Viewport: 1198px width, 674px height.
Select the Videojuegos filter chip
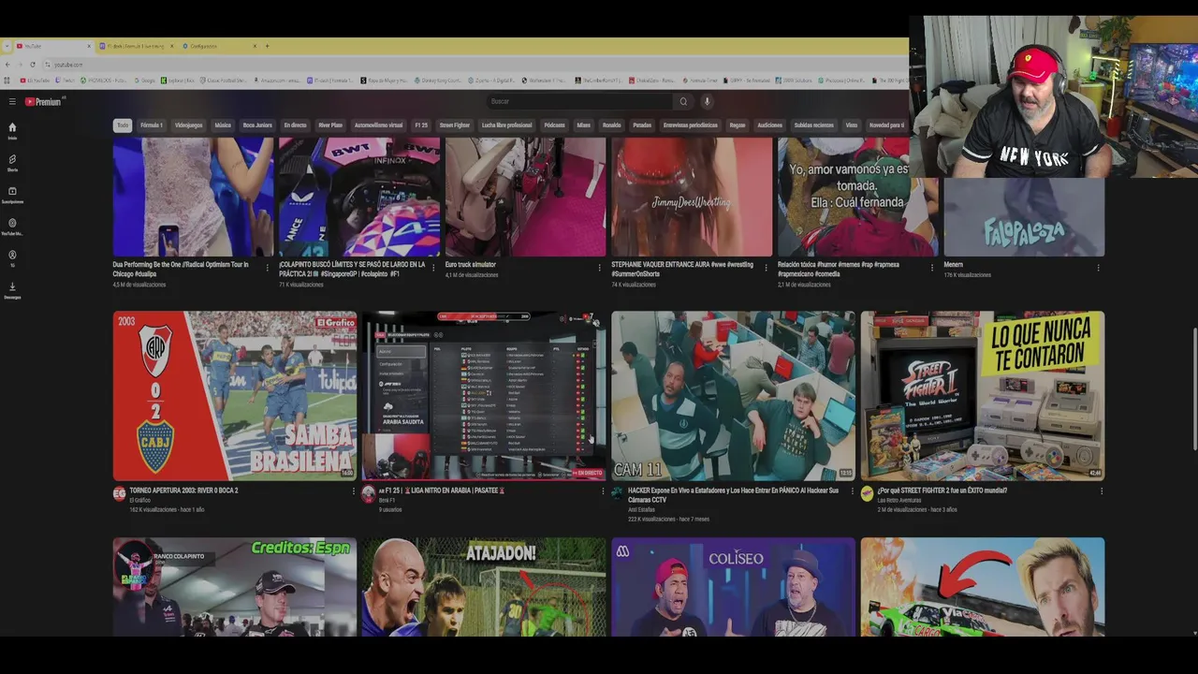(x=188, y=125)
